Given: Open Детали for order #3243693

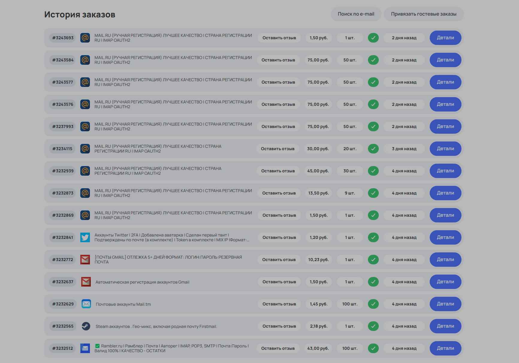Looking at the screenshot, I should 445,38.
